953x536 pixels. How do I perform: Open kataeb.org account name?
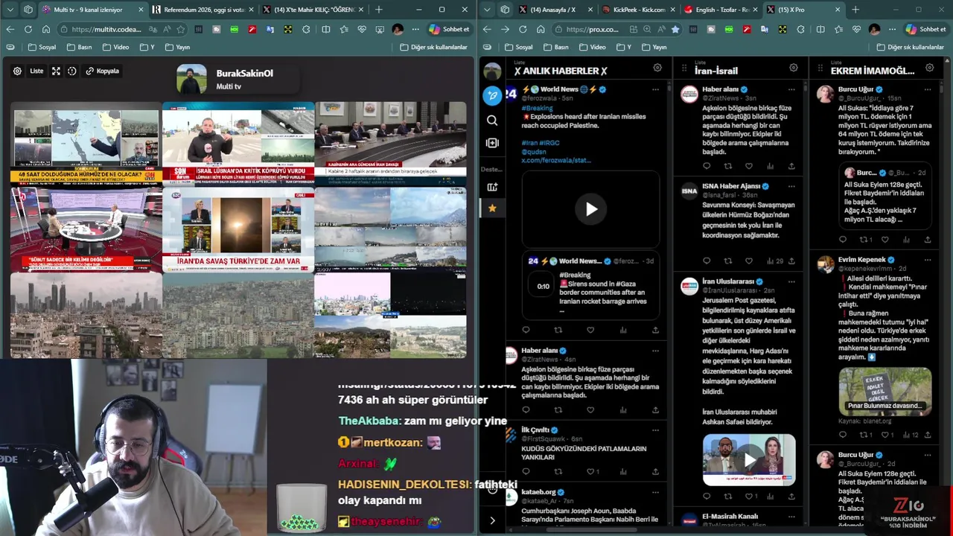point(538,492)
